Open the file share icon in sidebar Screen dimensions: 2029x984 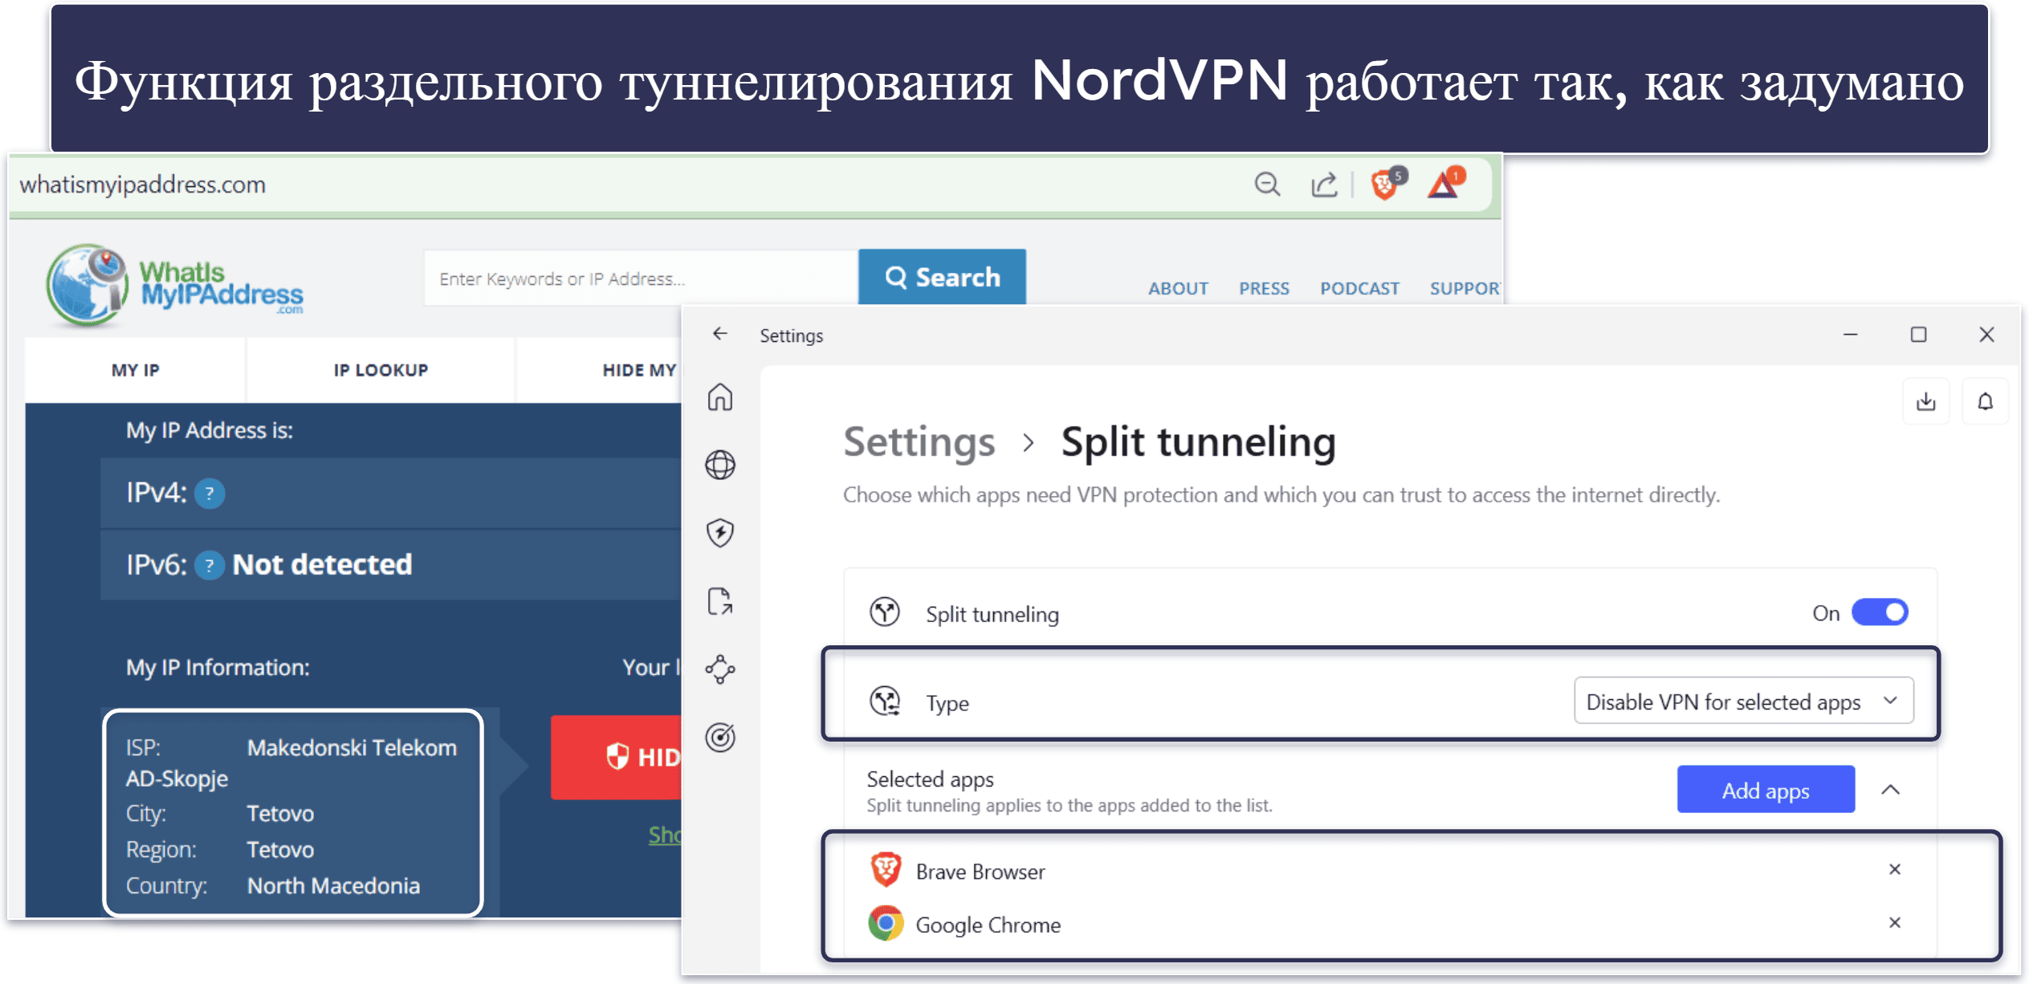[x=720, y=600]
